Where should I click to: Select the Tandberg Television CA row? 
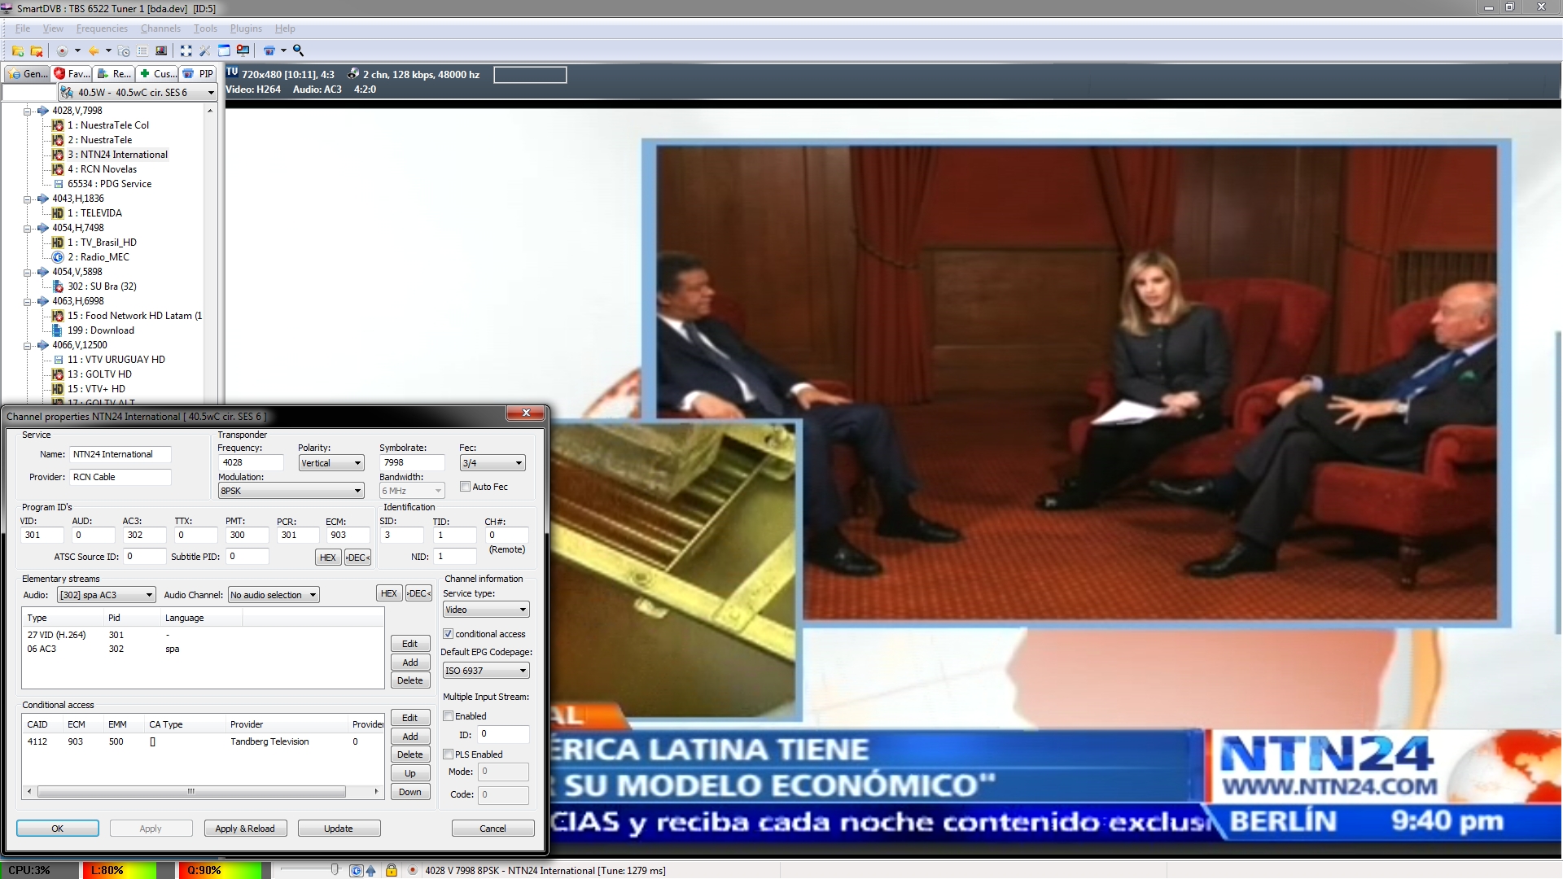203,741
